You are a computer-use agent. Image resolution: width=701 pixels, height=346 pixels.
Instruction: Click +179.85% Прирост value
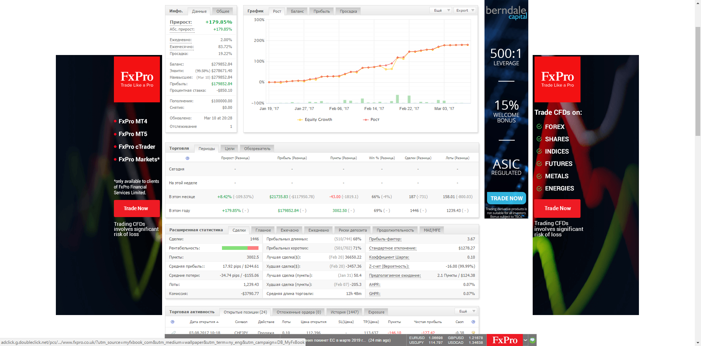219,22
